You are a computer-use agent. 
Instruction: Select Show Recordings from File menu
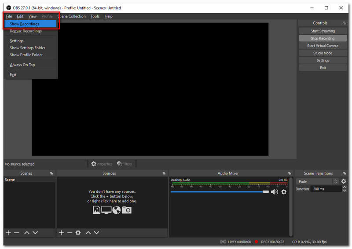pos(25,24)
